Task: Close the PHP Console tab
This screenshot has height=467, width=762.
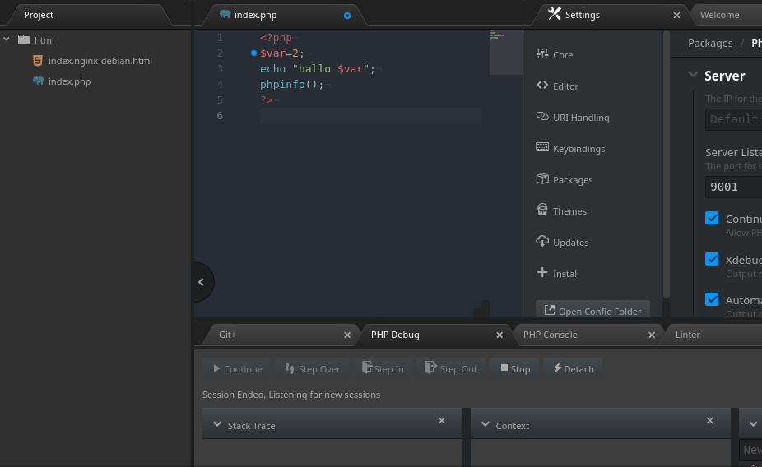Action: click(x=652, y=335)
